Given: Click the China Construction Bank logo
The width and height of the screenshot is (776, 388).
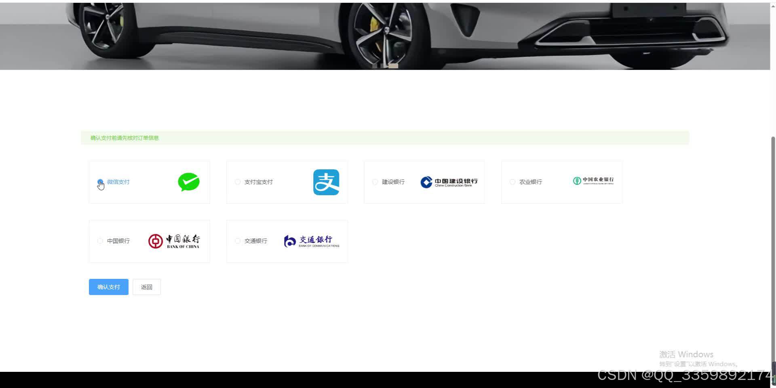Looking at the screenshot, I should 449,182.
